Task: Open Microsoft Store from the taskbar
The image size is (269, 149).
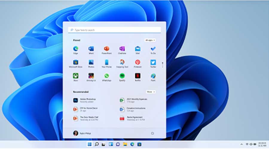Action: point(139,144)
